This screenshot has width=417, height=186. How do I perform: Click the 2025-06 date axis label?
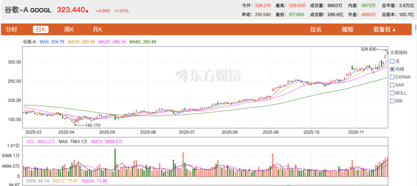click(148, 132)
